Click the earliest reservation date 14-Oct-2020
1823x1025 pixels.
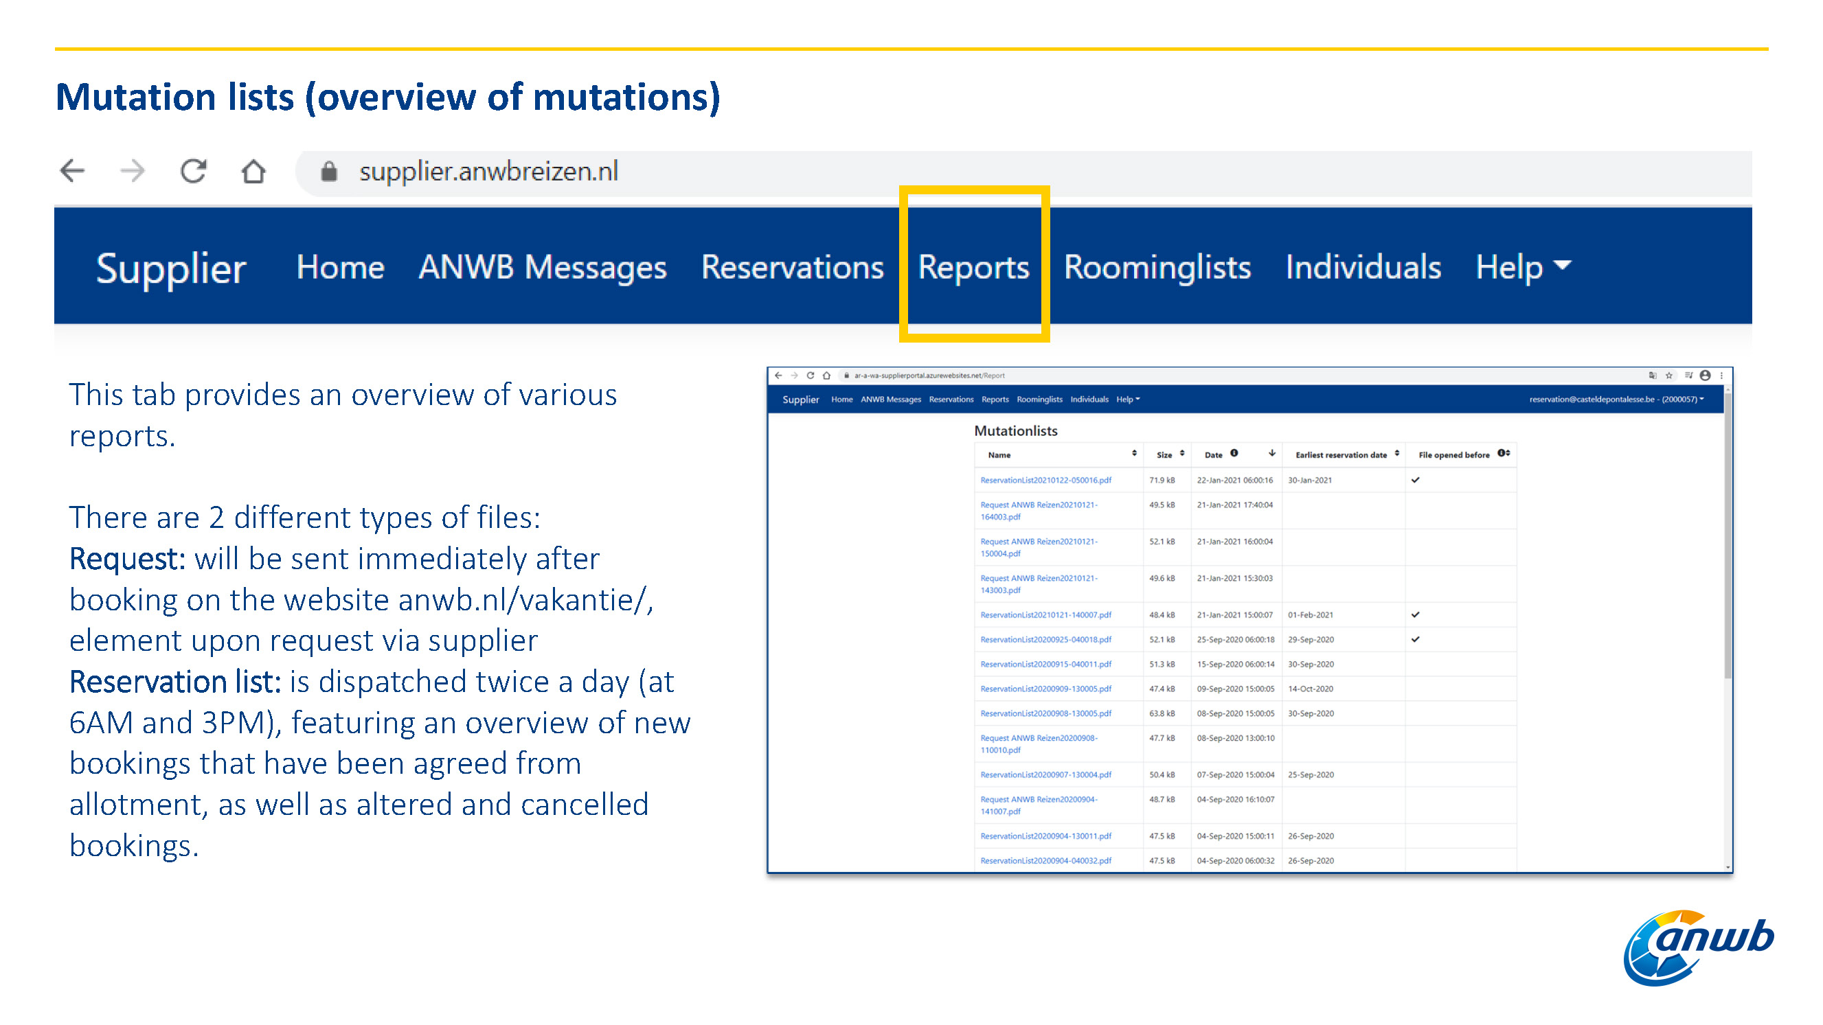pyautogui.click(x=1310, y=689)
